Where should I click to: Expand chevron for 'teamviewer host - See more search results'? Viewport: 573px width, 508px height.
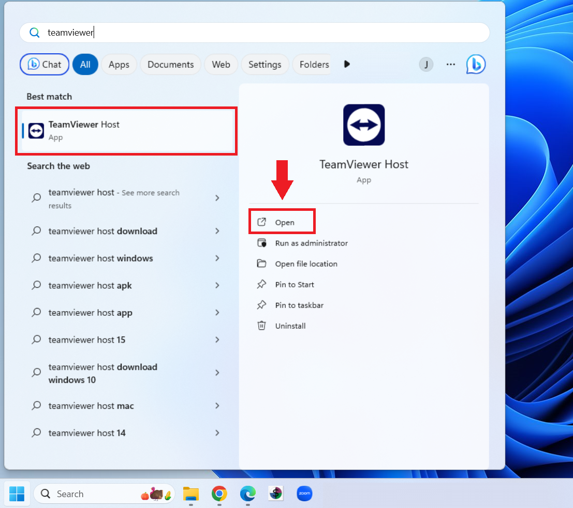pyautogui.click(x=217, y=198)
